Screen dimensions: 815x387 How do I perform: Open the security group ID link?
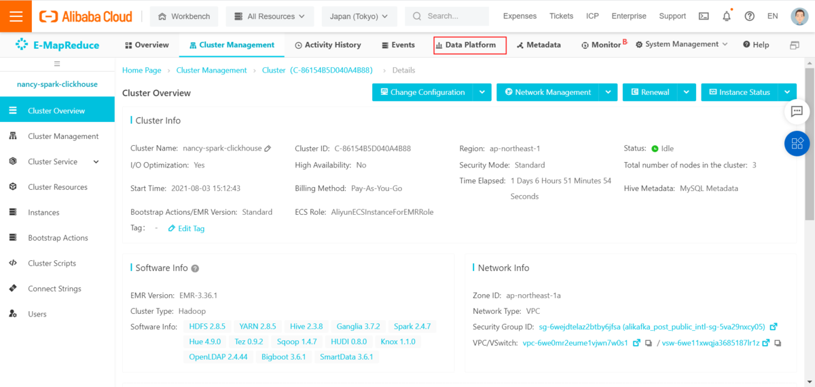(x=652, y=327)
